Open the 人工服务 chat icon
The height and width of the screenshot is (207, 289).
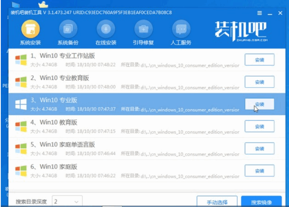point(181,29)
